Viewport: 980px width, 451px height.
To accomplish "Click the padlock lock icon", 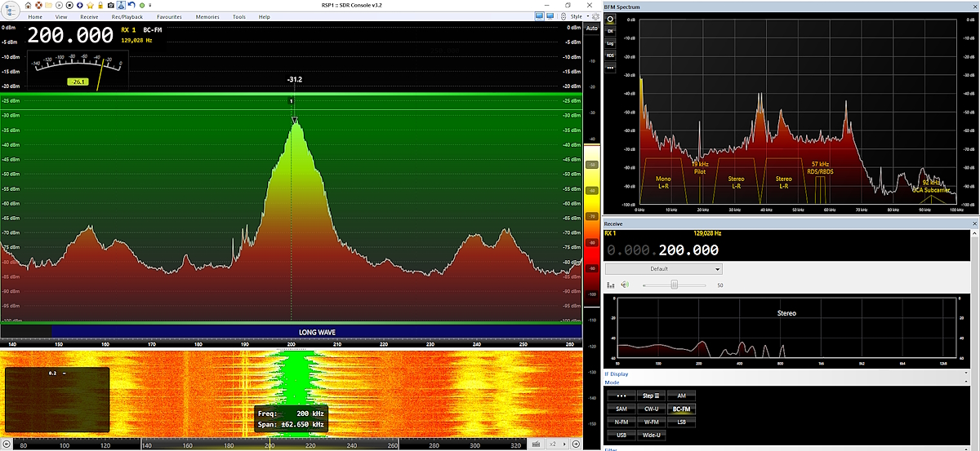I will coord(100,6).
